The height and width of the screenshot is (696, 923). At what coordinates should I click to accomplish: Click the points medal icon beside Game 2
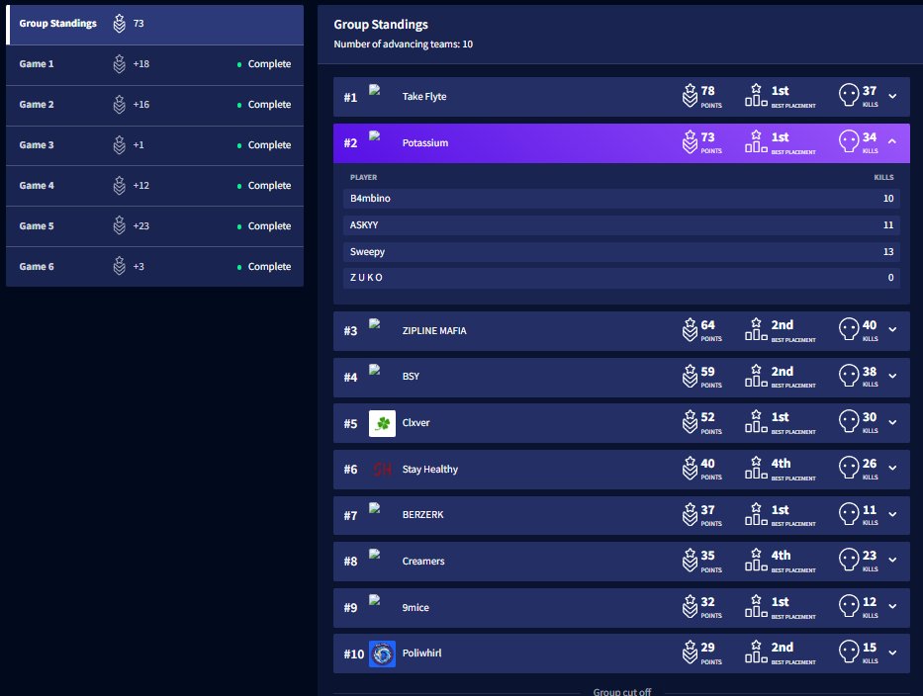click(120, 105)
